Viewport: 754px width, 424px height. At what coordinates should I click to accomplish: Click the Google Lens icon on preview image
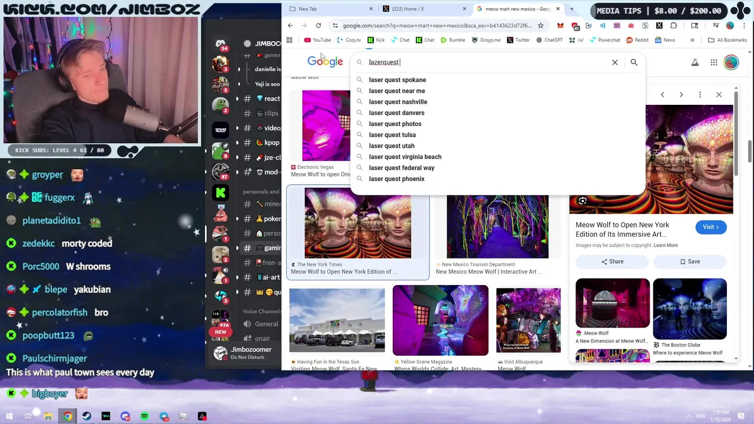(x=582, y=201)
